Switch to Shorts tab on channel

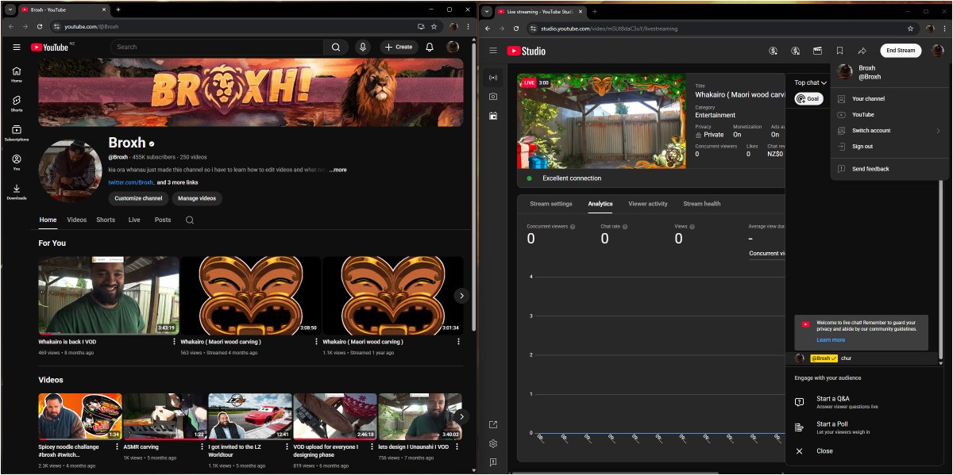(106, 220)
